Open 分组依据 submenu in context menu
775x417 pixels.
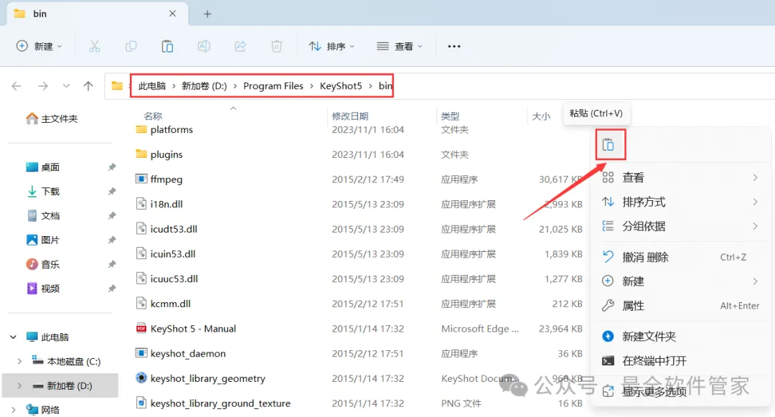pos(680,226)
